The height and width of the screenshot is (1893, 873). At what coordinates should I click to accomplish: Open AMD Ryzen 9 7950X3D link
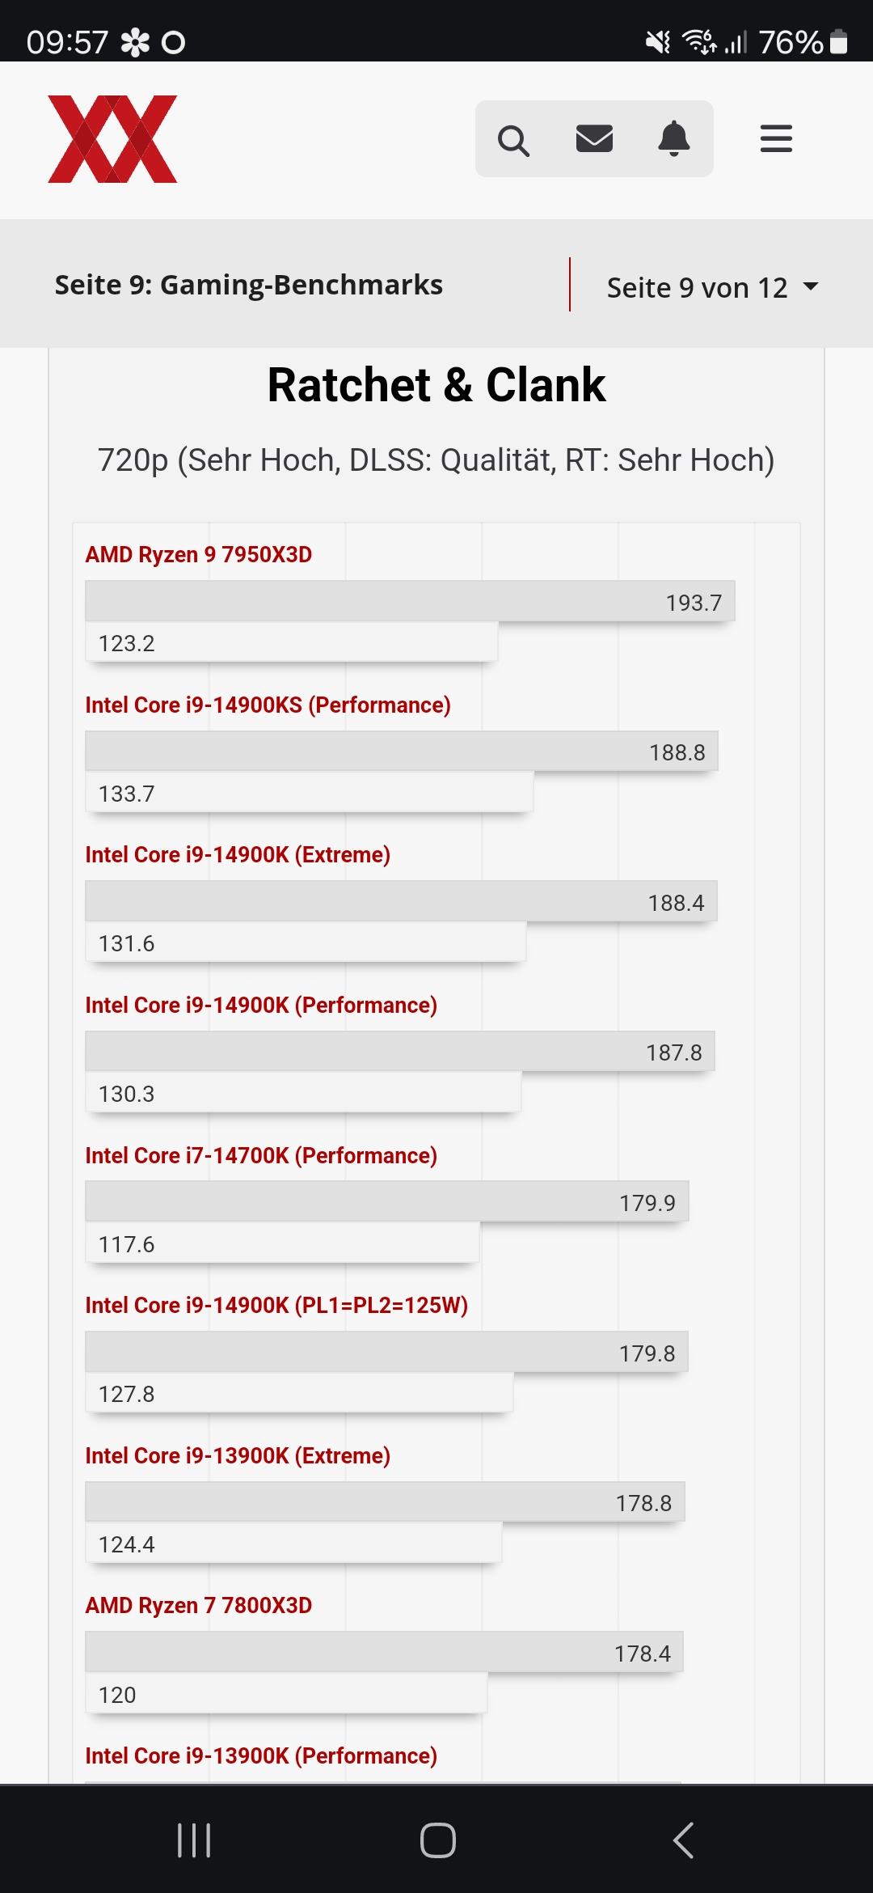(x=199, y=555)
